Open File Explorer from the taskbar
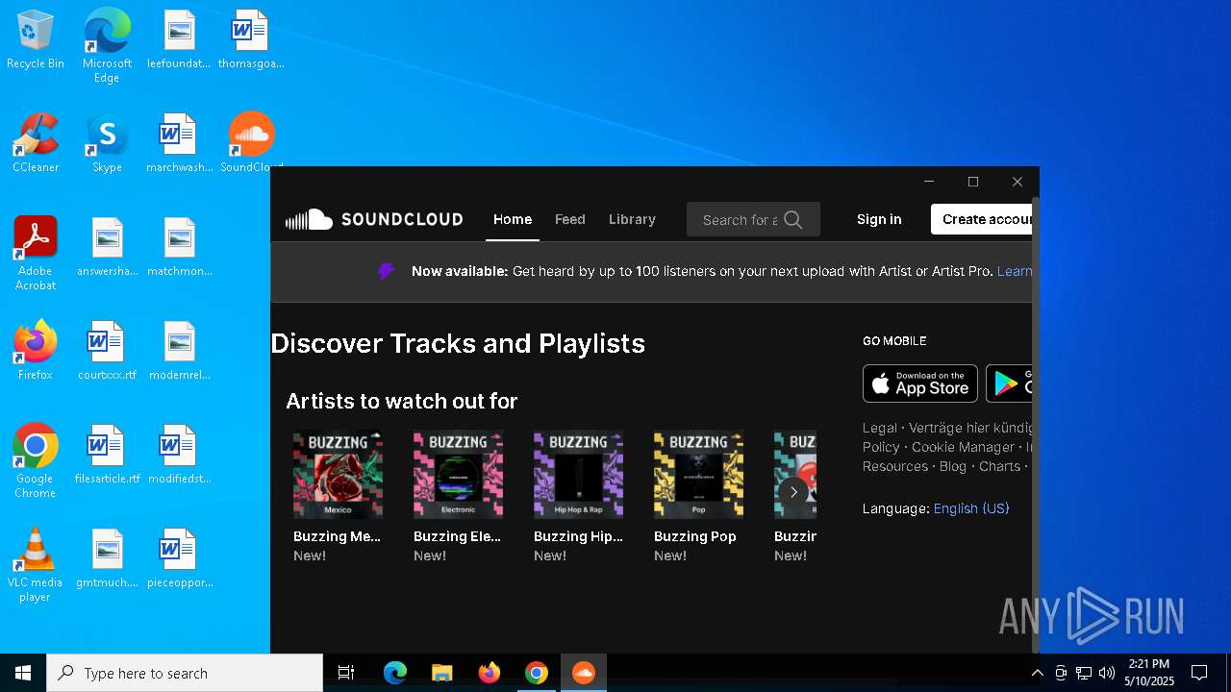Screen dimensions: 1231x692 (441, 673)
